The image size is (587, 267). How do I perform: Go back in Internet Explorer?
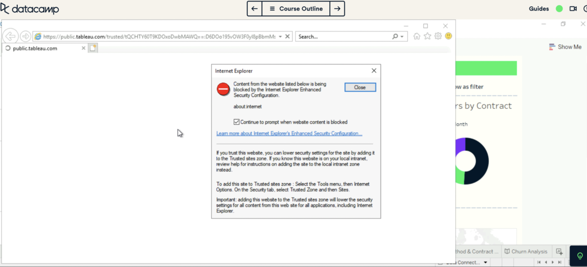(x=10, y=37)
